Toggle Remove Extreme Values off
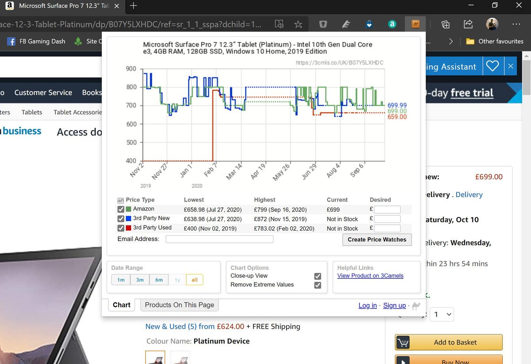 click(x=317, y=285)
